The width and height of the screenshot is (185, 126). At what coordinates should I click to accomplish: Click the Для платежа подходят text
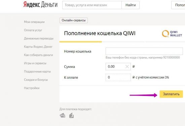pos(75,109)
